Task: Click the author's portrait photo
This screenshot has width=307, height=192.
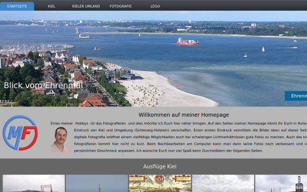Action: [x=61, y=140]
